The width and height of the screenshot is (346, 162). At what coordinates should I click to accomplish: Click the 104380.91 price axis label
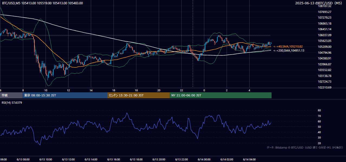pyautogui.click(x=324, y=58)
